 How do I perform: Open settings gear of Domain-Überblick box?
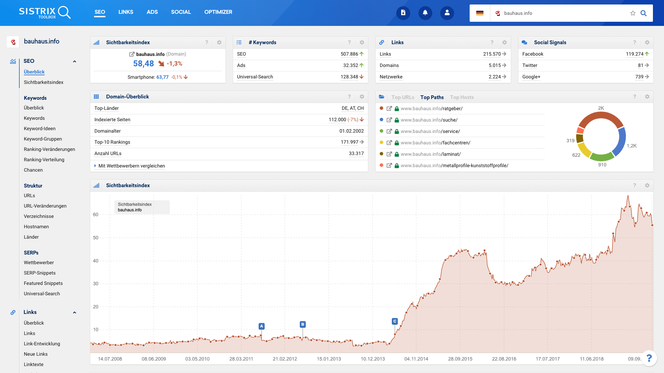tap(362, 97)
